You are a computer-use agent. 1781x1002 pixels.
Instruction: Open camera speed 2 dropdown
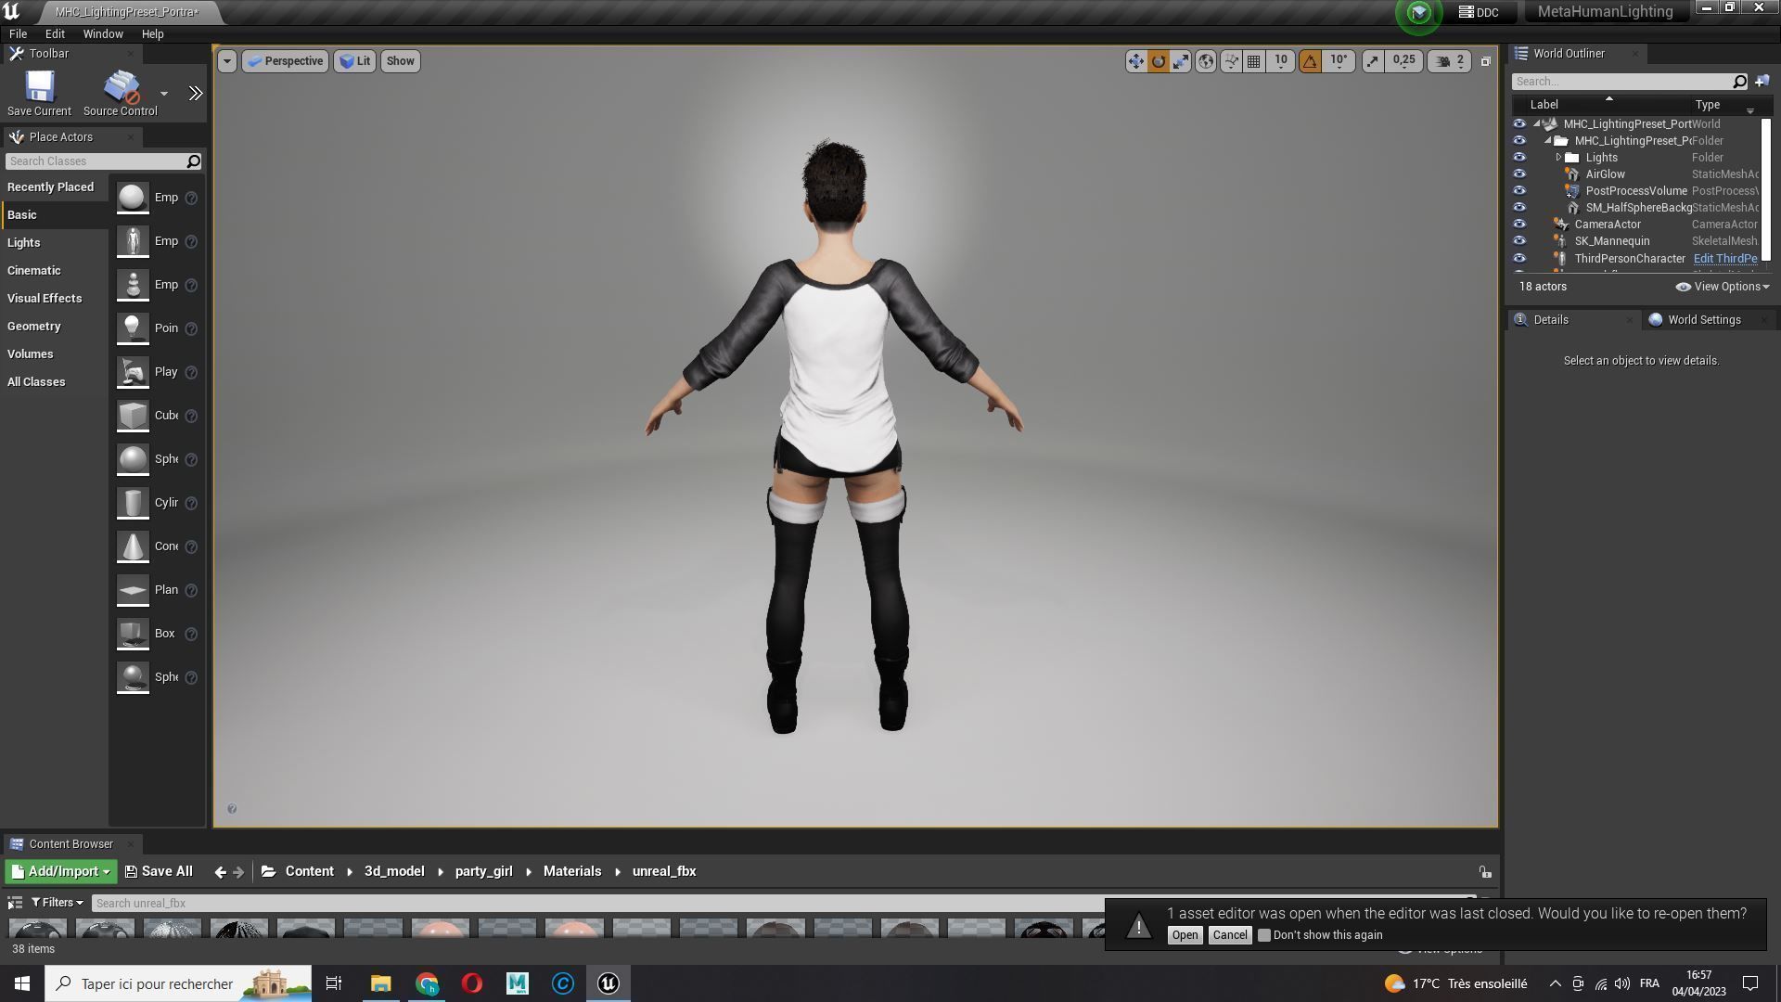(1450, 61)
